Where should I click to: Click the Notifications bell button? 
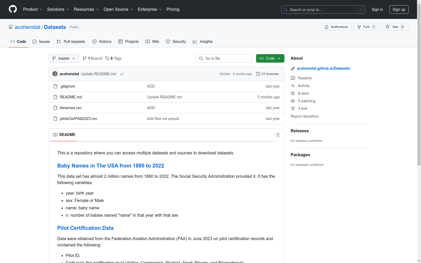(x=336, y=27)
